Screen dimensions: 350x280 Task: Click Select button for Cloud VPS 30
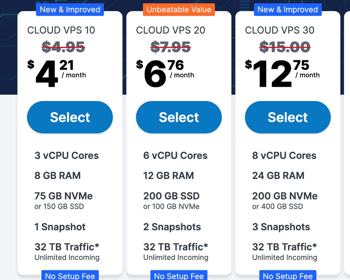click(288, 117)
